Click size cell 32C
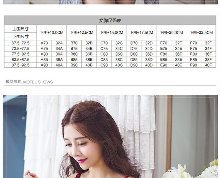Viewport: 220px width, 178px height. [119, 43]
